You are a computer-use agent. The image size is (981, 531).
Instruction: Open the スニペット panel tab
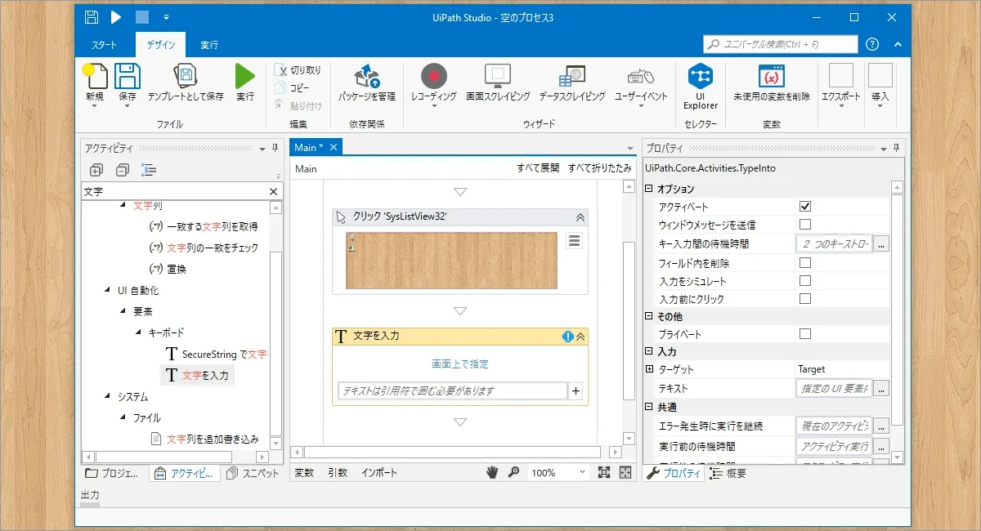[x=253, y=473]
